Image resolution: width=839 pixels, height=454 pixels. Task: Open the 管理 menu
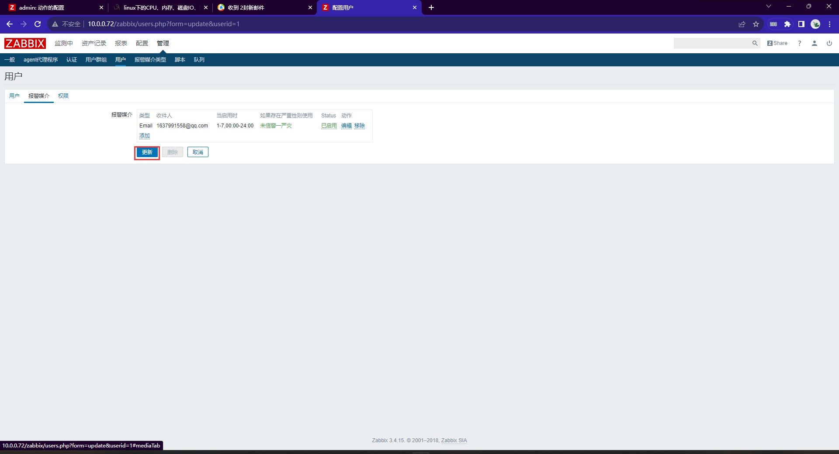point(163,43)
